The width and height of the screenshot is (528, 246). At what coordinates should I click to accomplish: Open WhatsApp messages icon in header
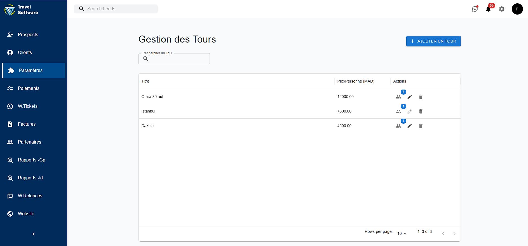tap(475, 9)
